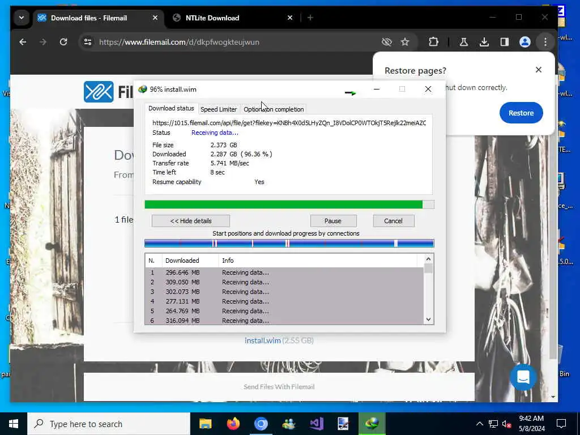Switch to Chrome taskbar icon
Screen dimensions: 580x435
coord(261,424)
